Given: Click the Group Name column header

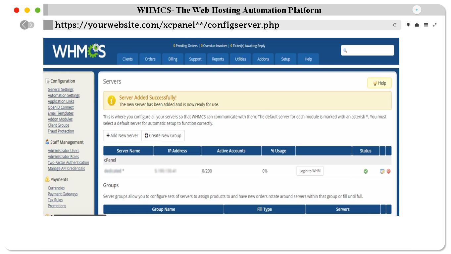Looking at the screenshot, I should (x=164, y=209).
